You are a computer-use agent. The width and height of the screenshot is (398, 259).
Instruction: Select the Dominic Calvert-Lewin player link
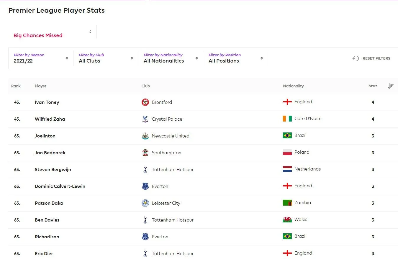click(x=60, y=186)
